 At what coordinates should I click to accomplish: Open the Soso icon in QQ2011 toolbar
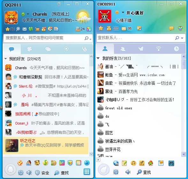50,29
